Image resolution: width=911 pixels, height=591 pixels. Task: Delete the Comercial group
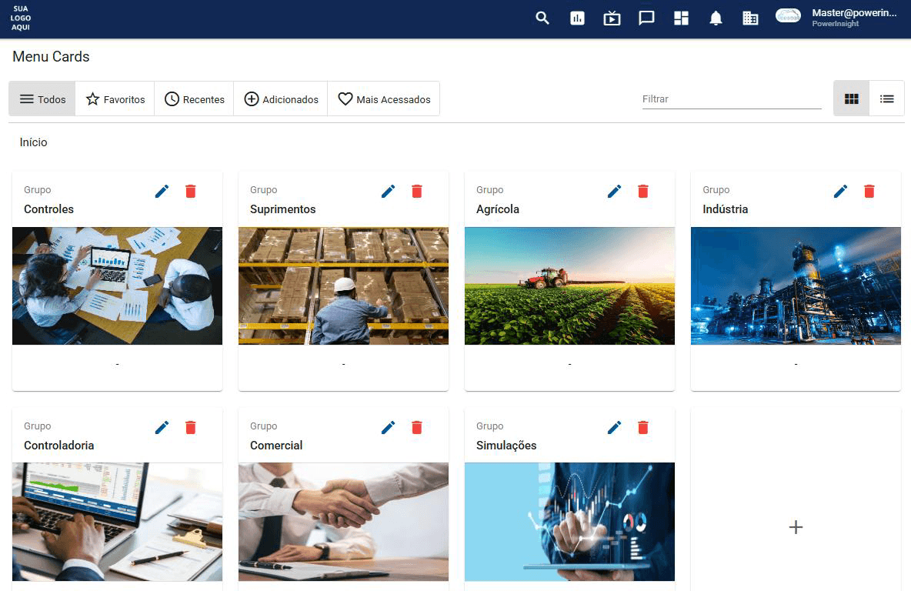[416, 428]
